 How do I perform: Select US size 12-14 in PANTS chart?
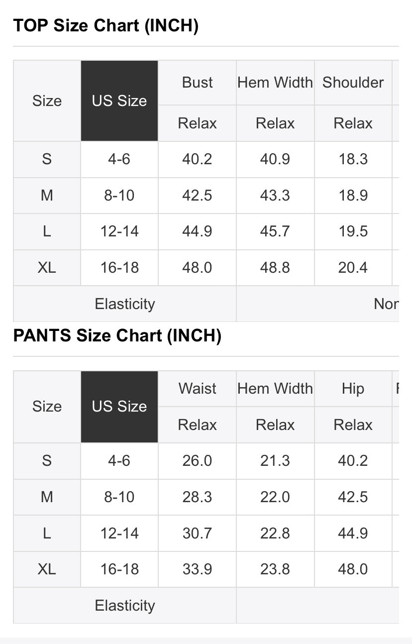tap(119, 534)
